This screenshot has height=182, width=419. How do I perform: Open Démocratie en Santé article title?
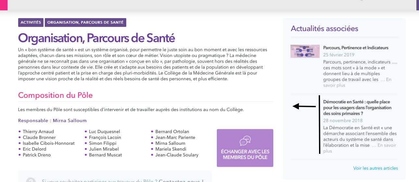[x=357, y=108]
